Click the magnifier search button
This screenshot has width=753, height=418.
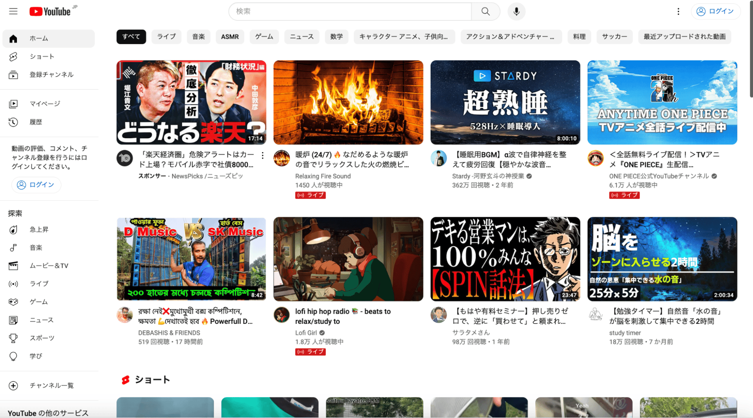tap(485, 11)
